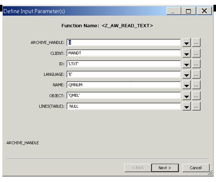Click the ellipsis button beside NAME
Viewport: 216px width, 182px height.
click(x=196, y=85)
